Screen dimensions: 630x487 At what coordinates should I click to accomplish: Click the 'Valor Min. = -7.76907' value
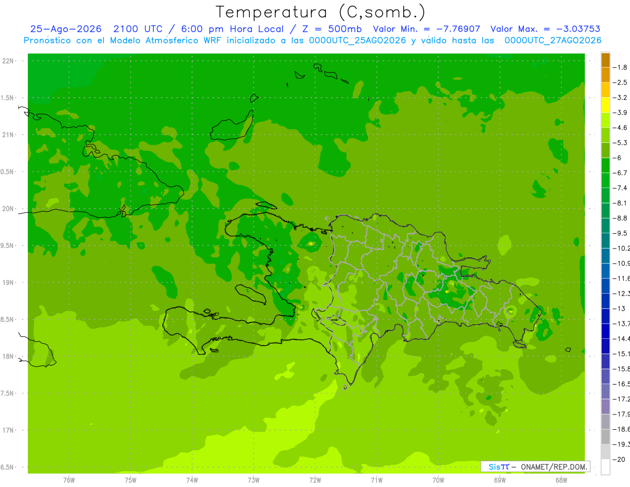(426, 29)
